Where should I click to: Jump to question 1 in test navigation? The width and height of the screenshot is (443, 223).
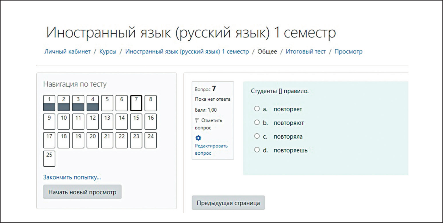[49, 103]
